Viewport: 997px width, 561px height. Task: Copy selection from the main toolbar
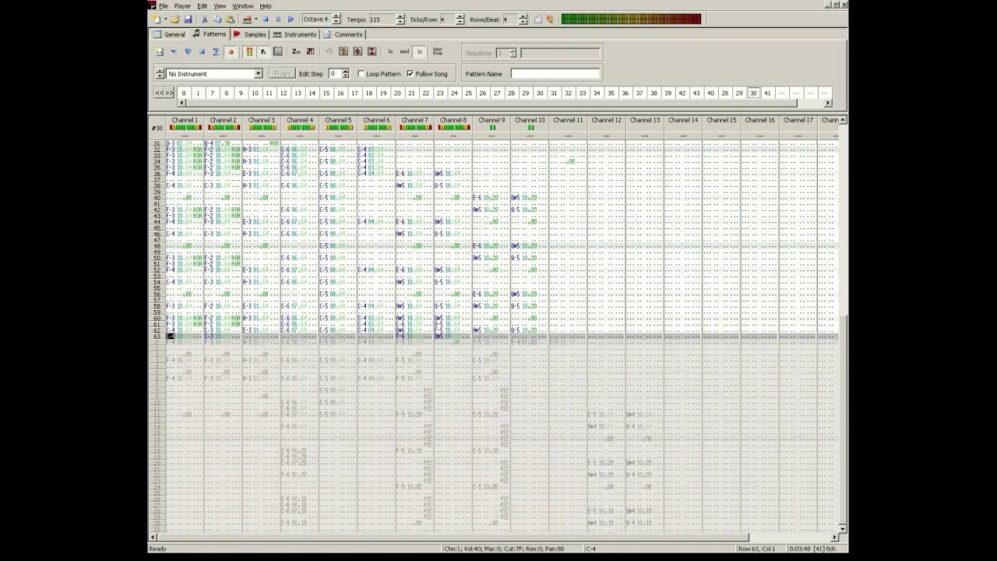(x=217, y=19)
